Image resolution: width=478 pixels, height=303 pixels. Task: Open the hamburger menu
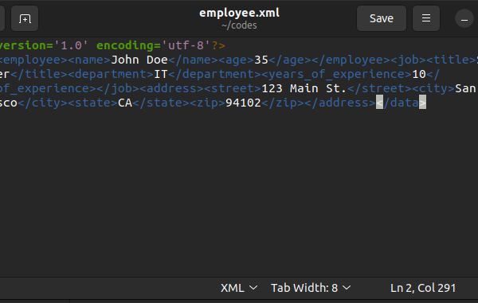[426, 18]
